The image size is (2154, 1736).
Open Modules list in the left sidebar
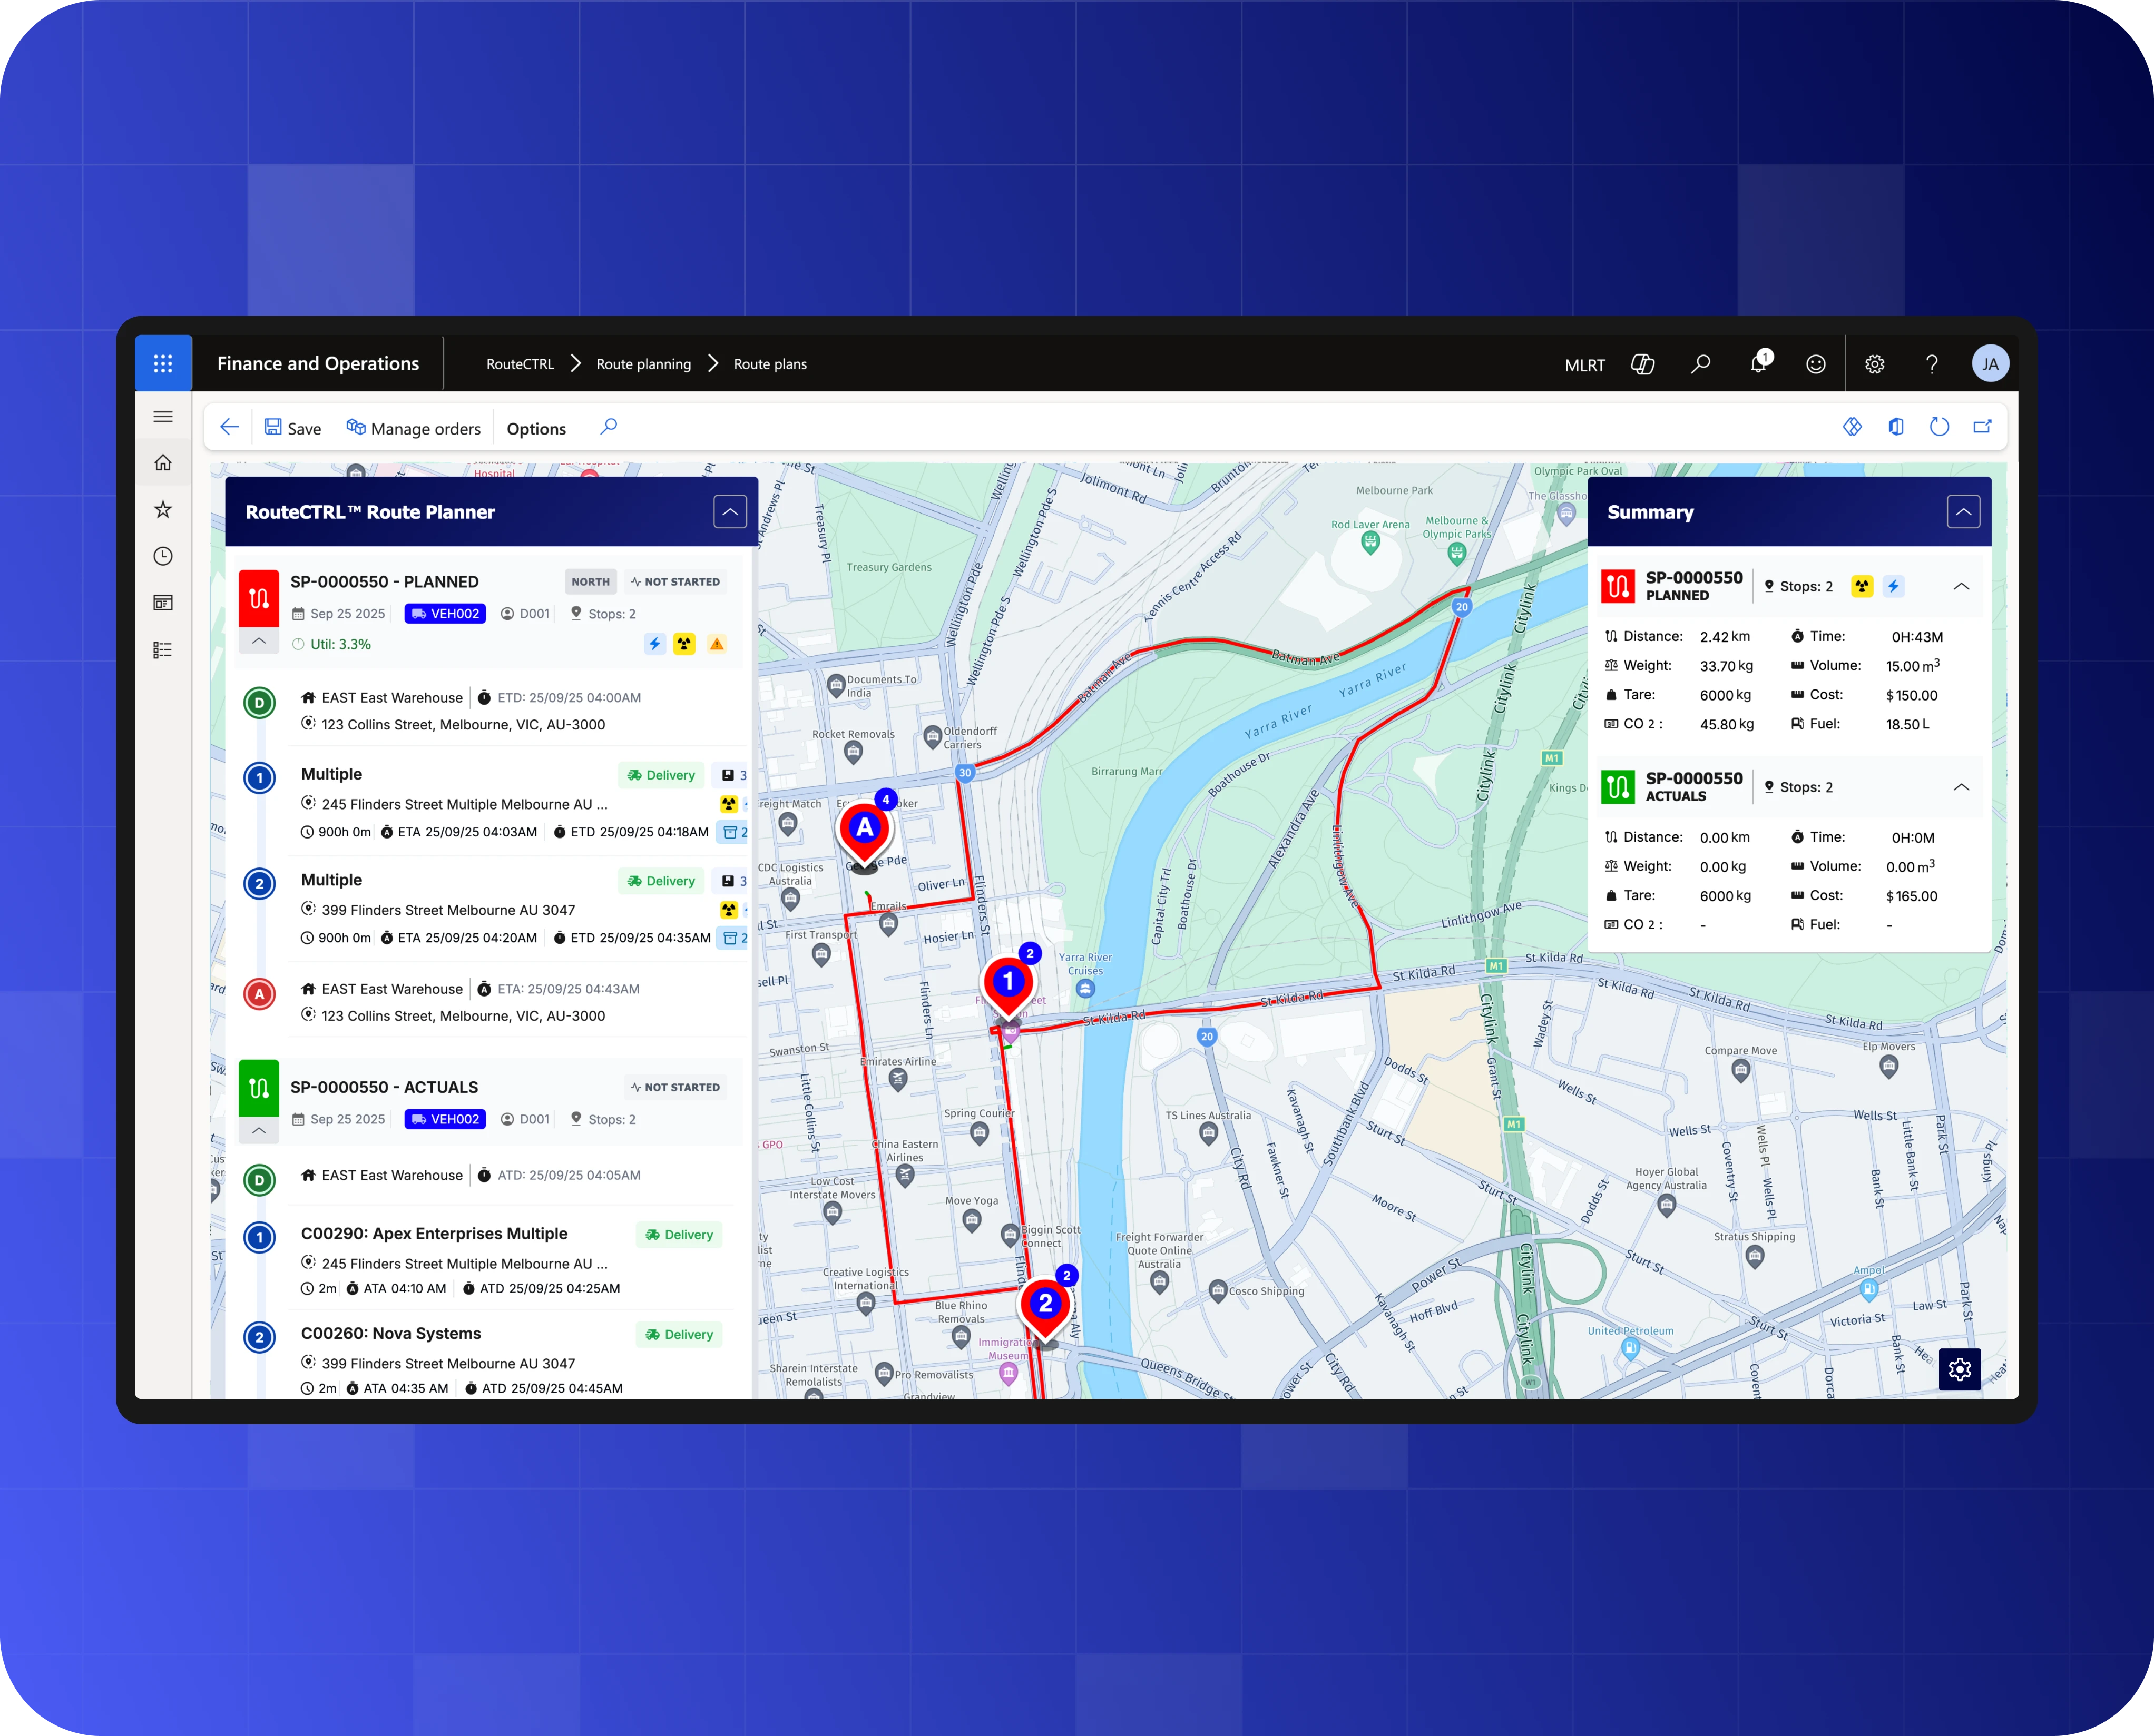[163, 650]
